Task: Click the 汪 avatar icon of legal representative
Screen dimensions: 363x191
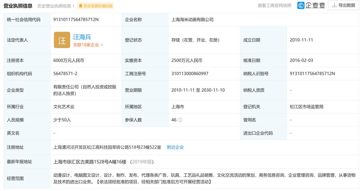Action: pos(62,40)
